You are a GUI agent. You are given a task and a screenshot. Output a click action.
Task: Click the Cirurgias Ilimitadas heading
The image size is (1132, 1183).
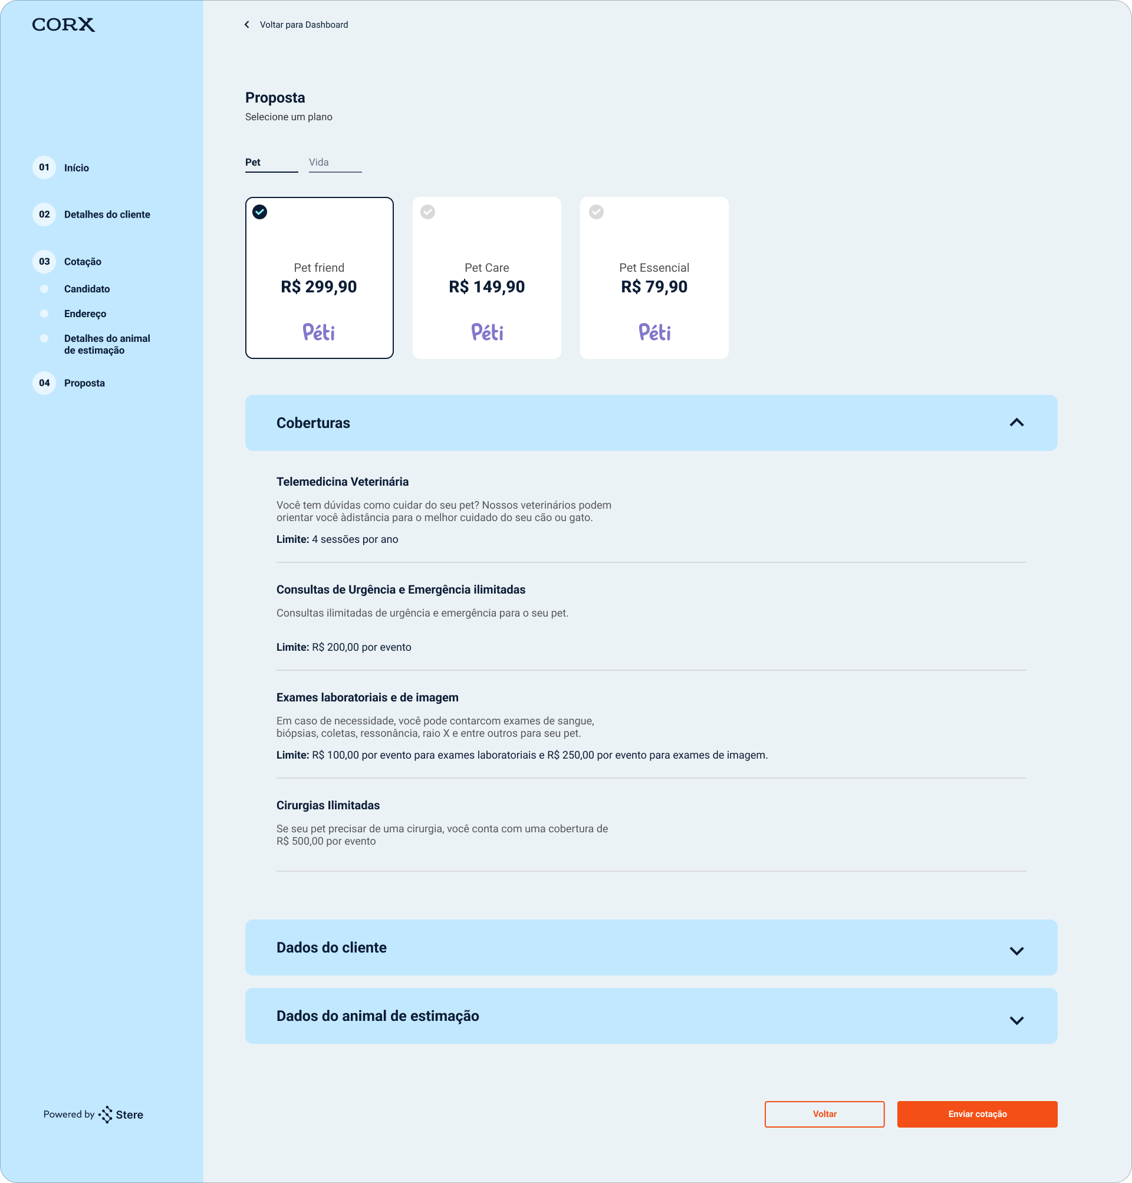tap(328, 806)
